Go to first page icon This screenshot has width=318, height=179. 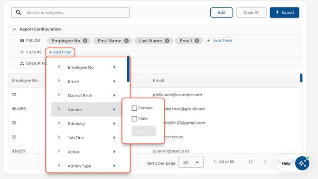(251, 162)
